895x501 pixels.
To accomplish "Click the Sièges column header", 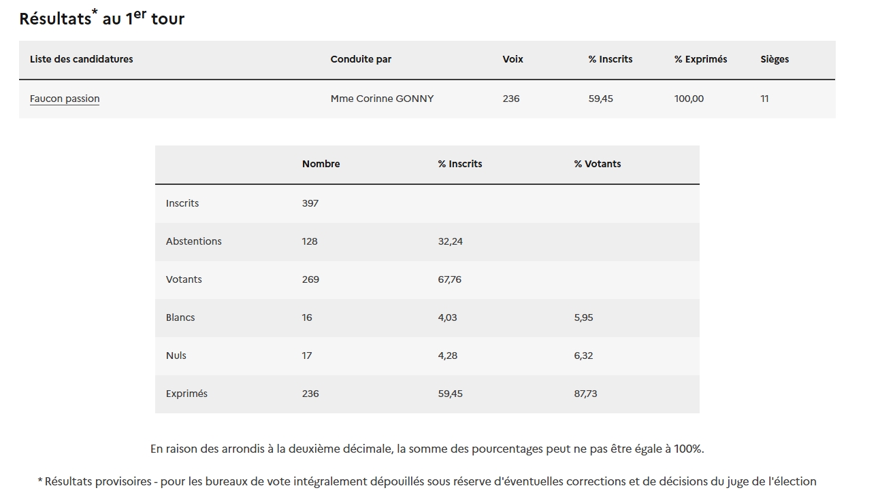I will click(x=775, y=59).
